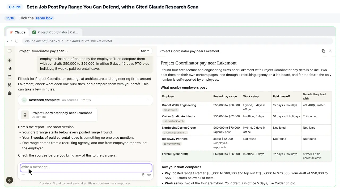Open the Project Coordinator pay near Lakemont document card
The image size is (340, 191).
(x=58, y=115)
